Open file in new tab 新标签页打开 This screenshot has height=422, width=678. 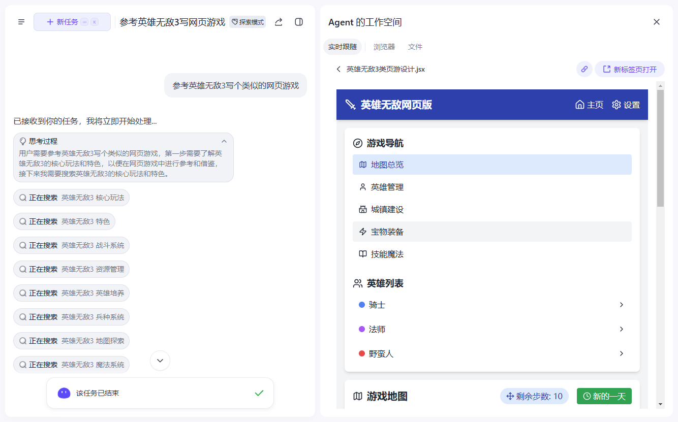tap(630, 69)
